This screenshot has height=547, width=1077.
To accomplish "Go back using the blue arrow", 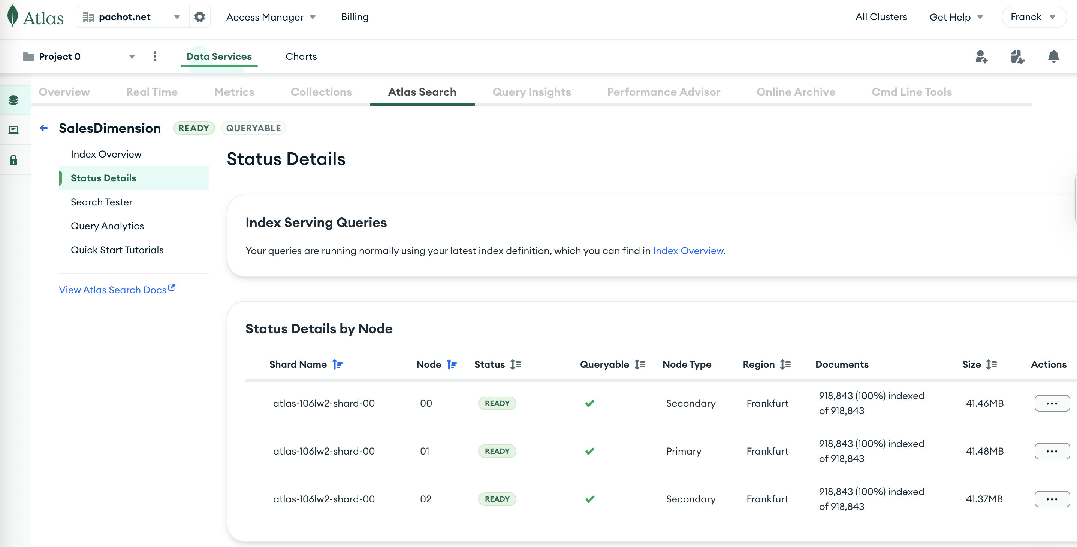I will pos(44,128).
